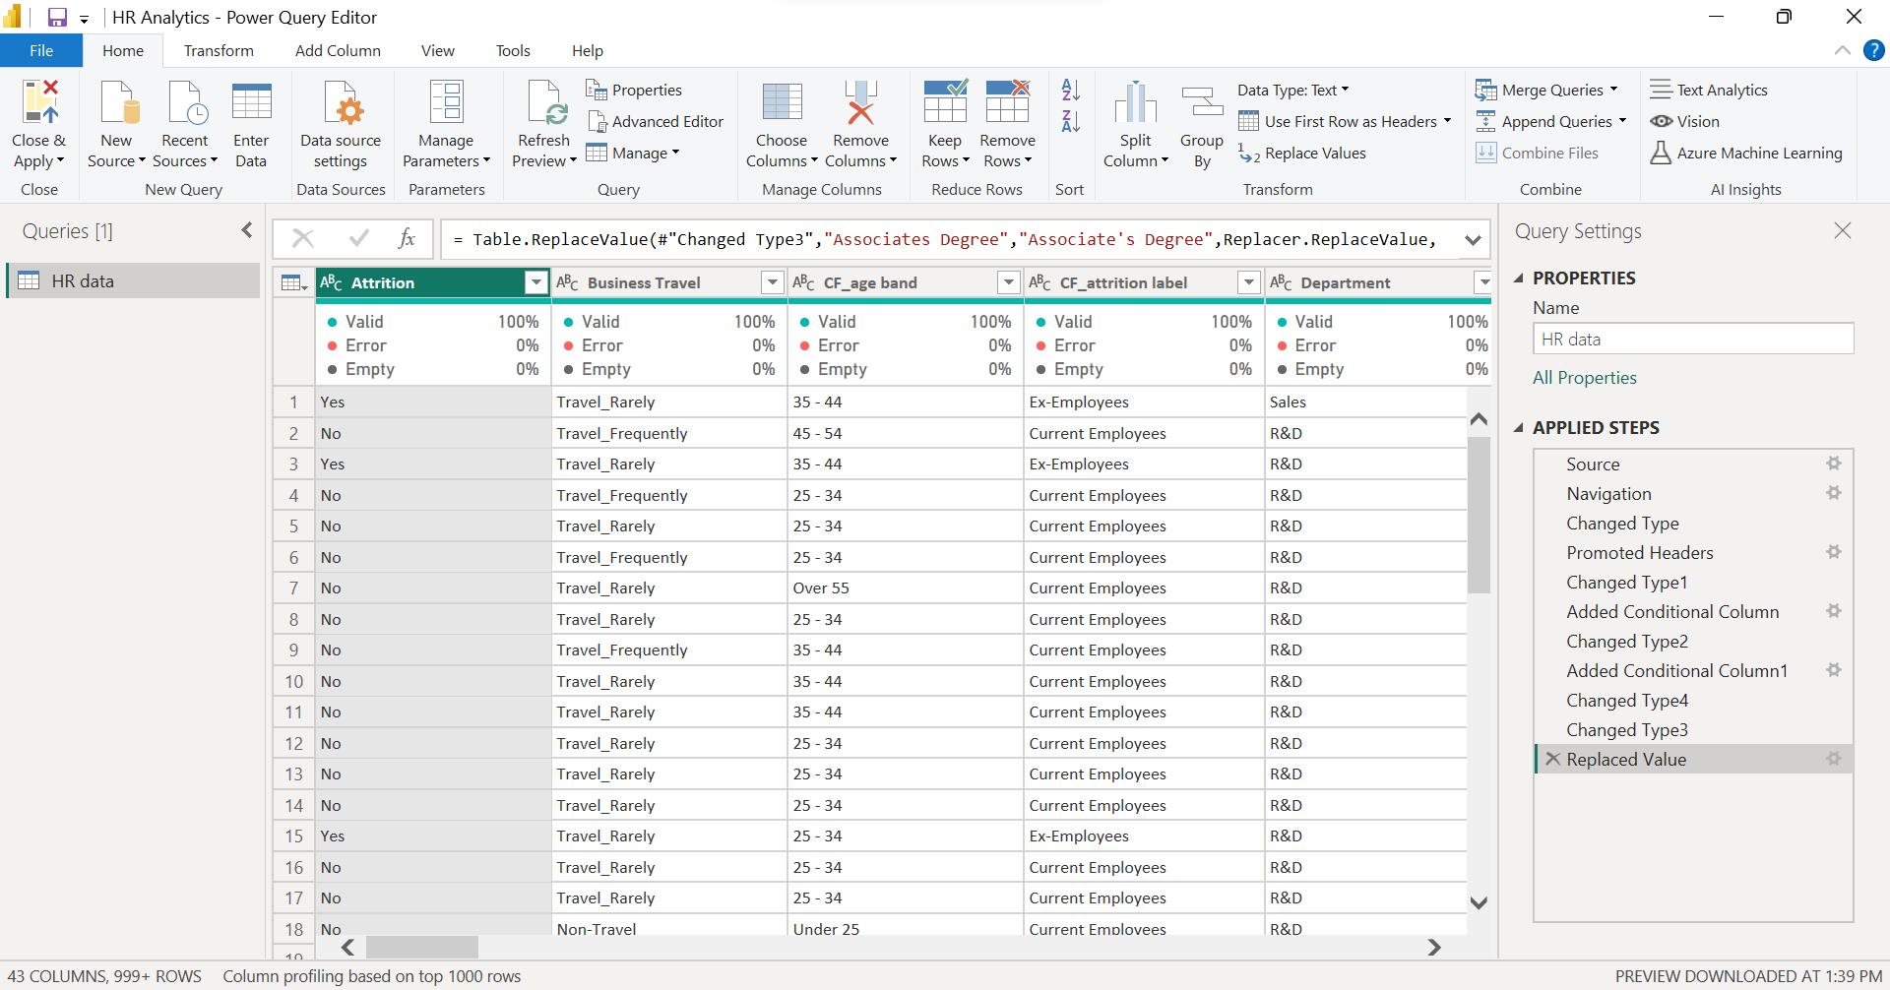Open the Attrition column filter dropdown

[536, 282]
